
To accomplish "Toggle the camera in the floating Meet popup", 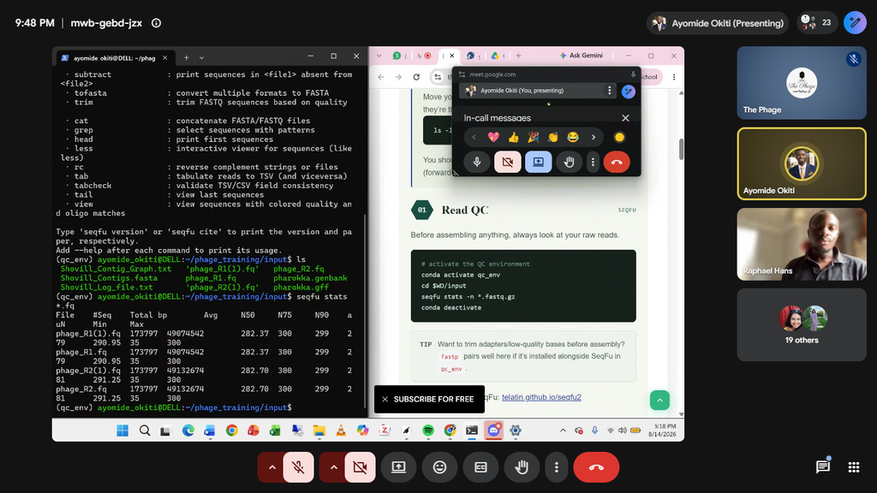I will tap(507, 162).
